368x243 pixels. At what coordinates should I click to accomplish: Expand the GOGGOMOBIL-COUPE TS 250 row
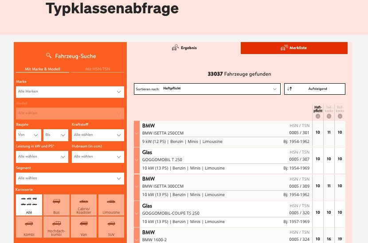[137, 213]
